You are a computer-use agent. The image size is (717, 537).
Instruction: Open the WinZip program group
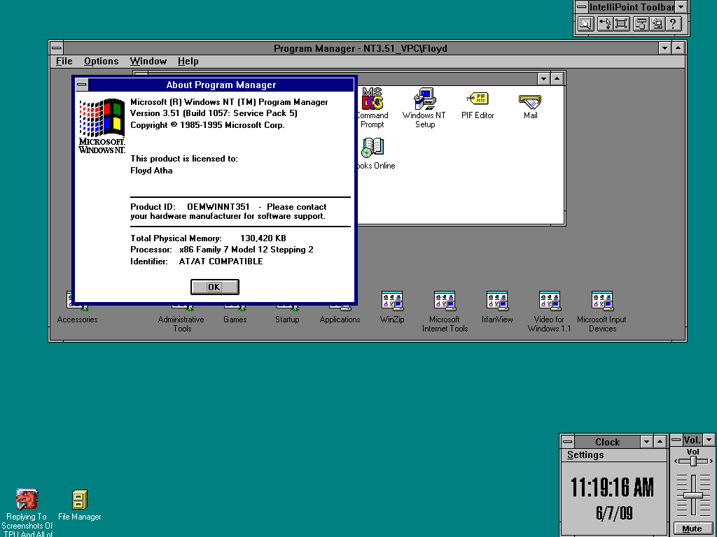[392, 301]
